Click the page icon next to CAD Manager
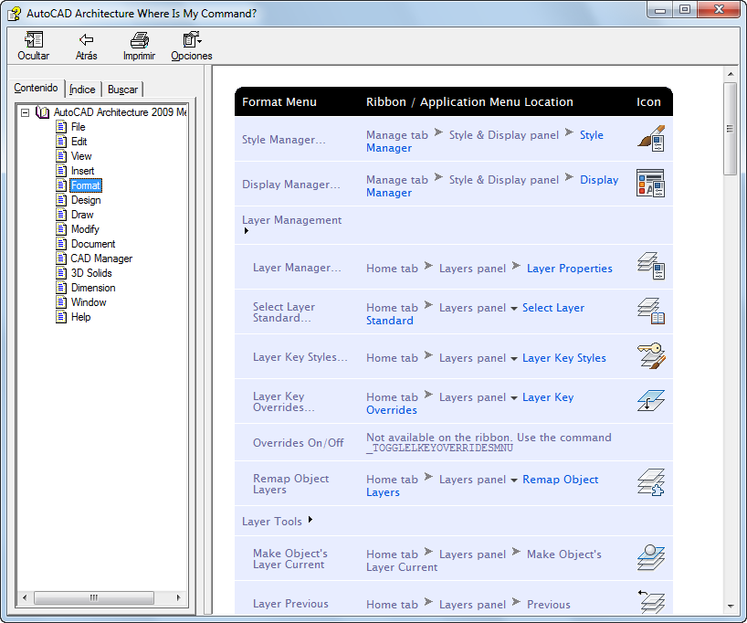The width and height of the screenshot is (747, 623). (x=61, y=259)
